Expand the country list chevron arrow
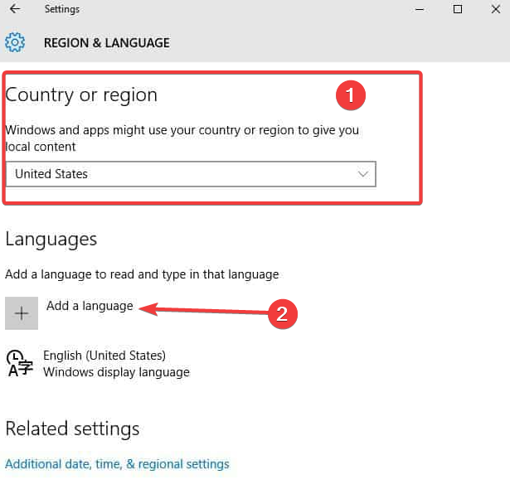 pyautogui.click(x=363, y=174)
